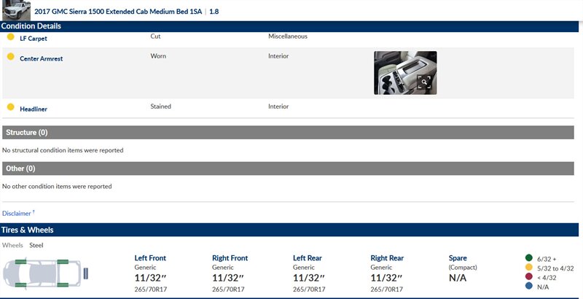Select the Left Front tire heading

(x=151, y=257)
